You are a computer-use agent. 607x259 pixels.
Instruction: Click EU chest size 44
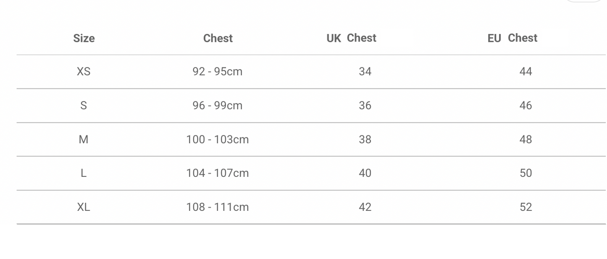[x=526, y=72]
